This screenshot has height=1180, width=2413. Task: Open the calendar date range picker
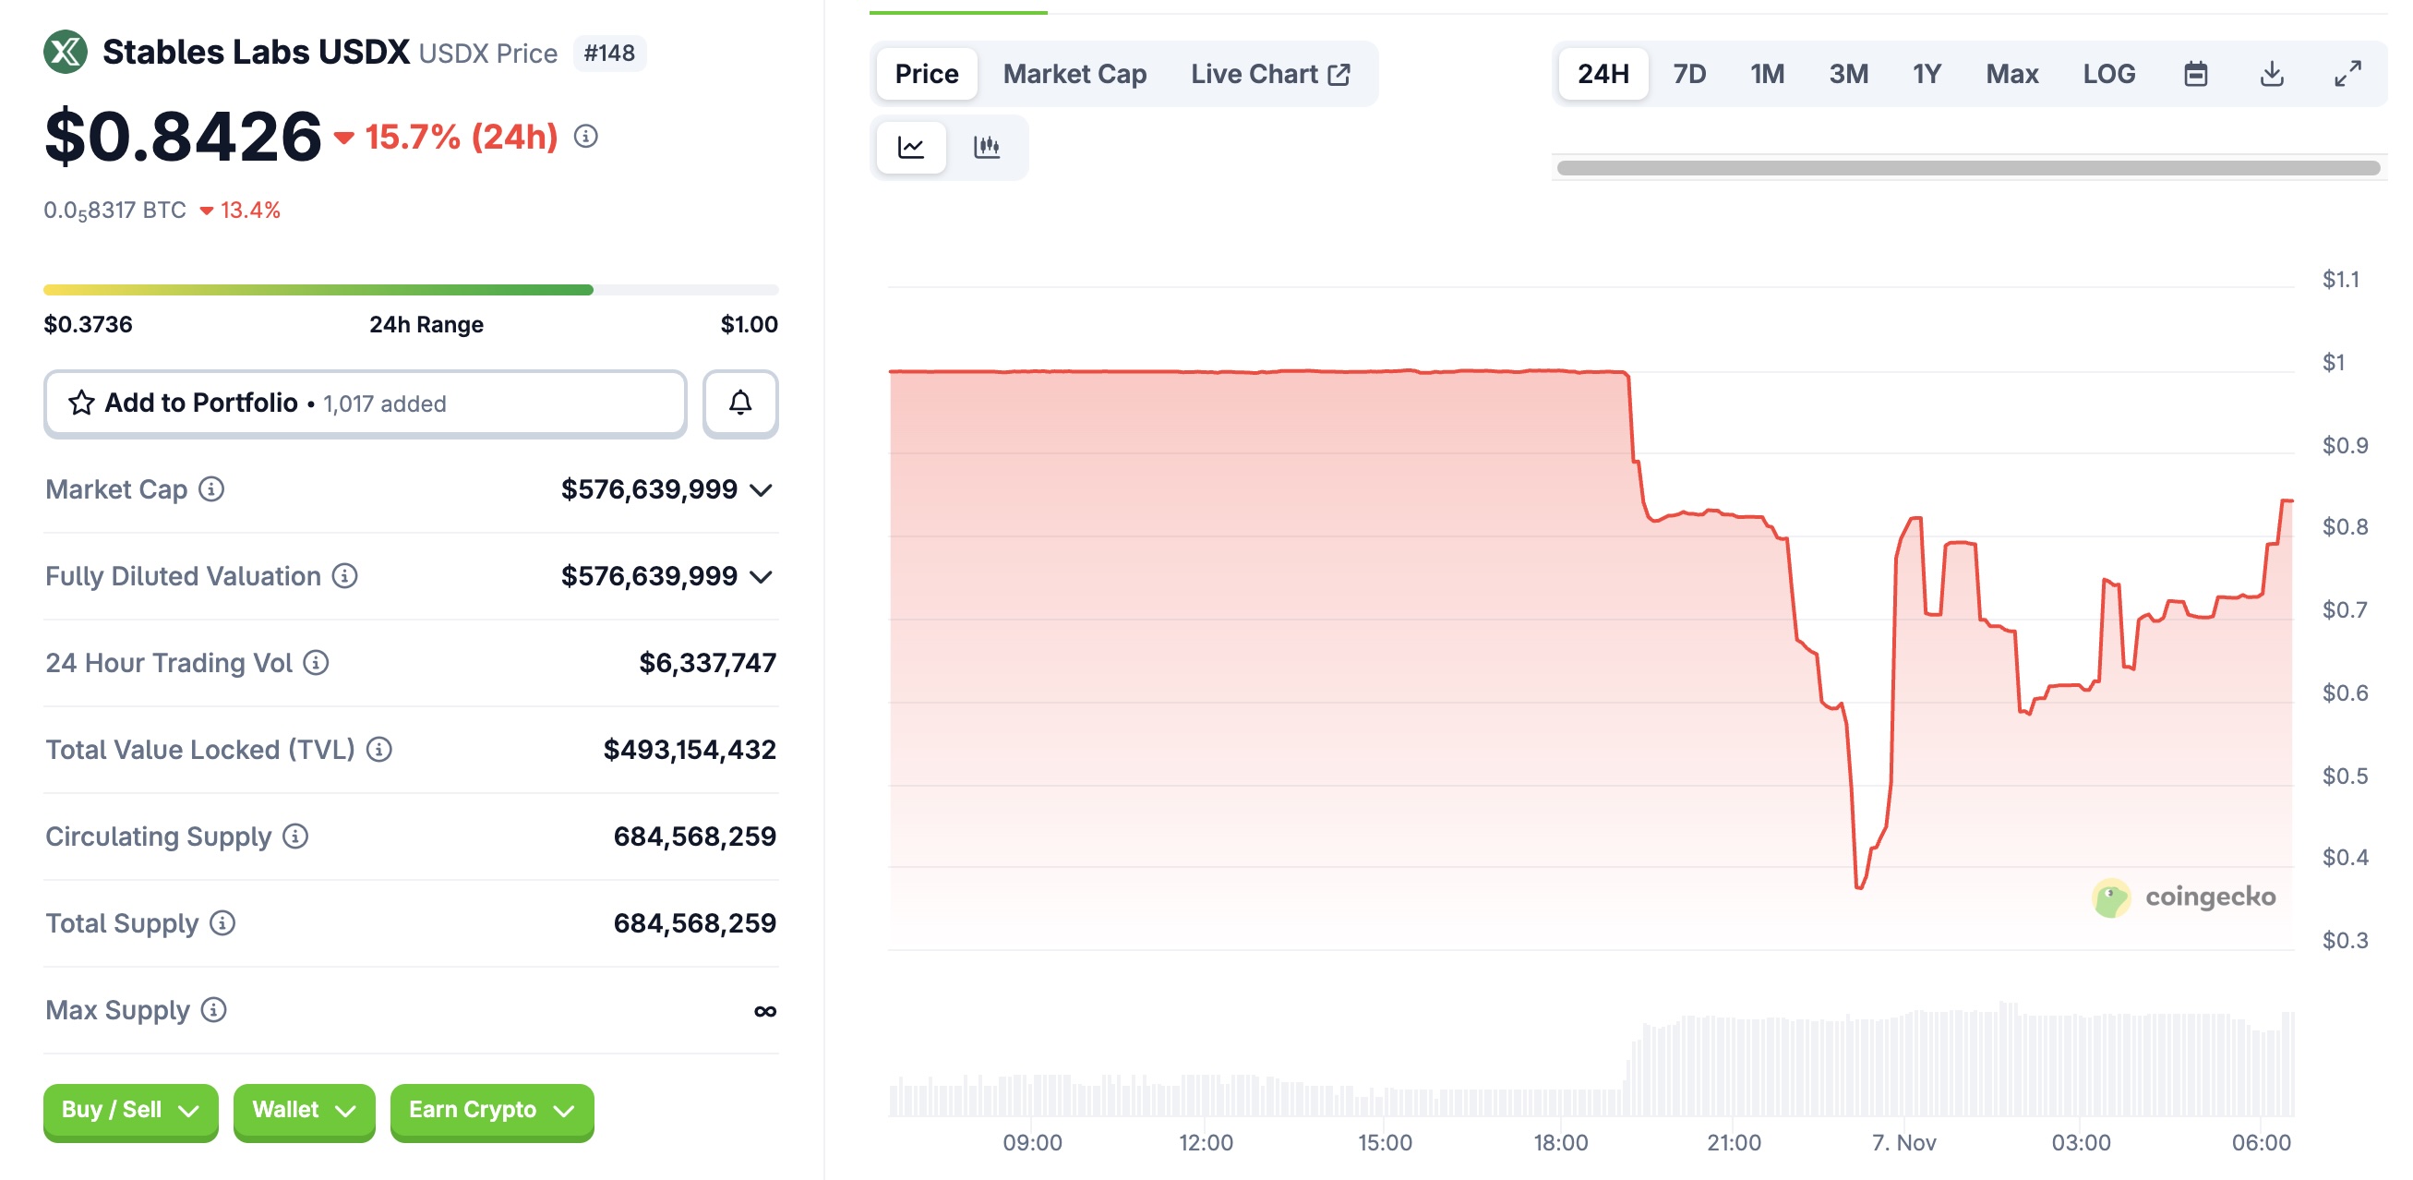pos(2195,73)
